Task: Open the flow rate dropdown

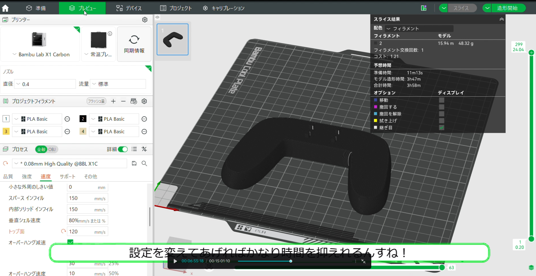Action: tap(118, 84)
